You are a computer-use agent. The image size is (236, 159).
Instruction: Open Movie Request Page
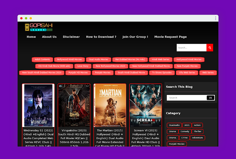click(170, 37)
